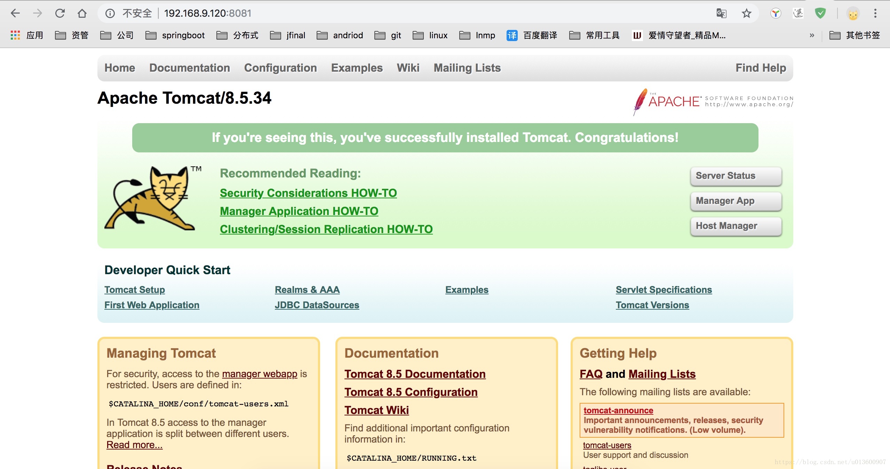
Task: Select the Wiki menu item
Action: [x=408, y=68]
